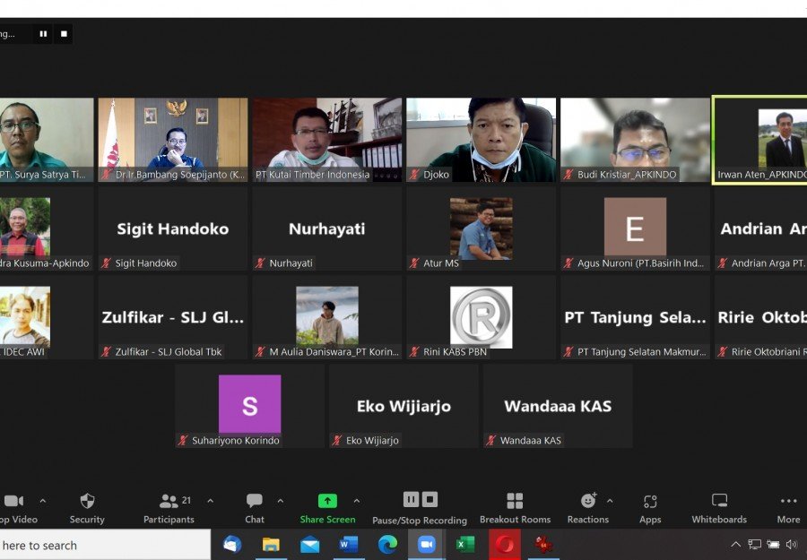Open Breakout Rooms
The image size is (807, 560).
click(x=515, y=502)
